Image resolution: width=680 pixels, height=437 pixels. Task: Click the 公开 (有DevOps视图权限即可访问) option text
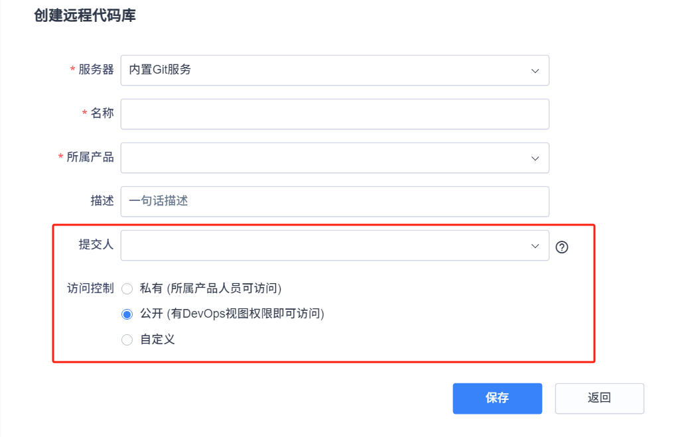(x=232, y=314)
